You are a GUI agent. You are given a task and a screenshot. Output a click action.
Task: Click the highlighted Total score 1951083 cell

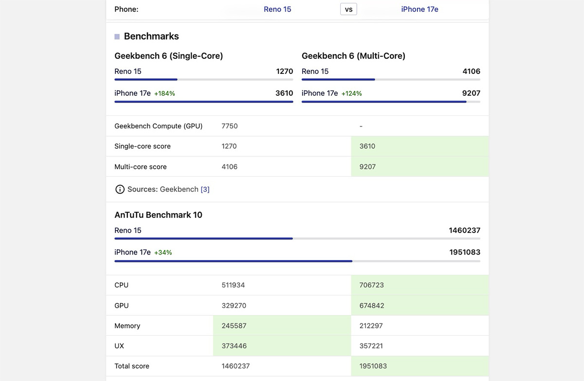point(420,366)
